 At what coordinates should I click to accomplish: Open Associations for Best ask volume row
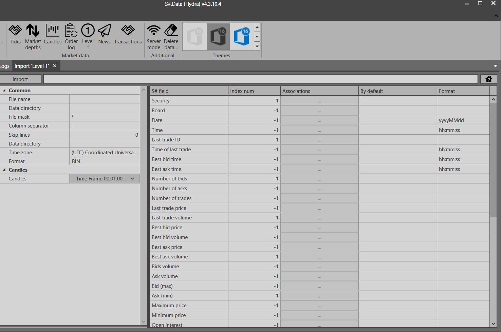319,257
